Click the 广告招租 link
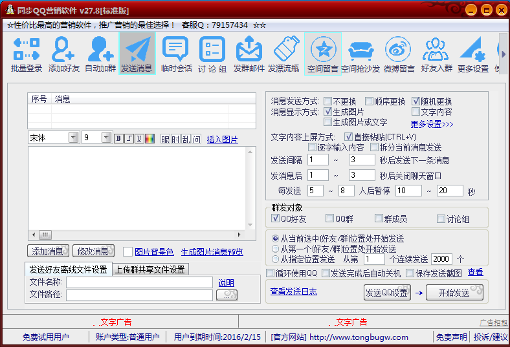Image resolution: width=510 pixels, height=347 pixels. coord(493,322)
